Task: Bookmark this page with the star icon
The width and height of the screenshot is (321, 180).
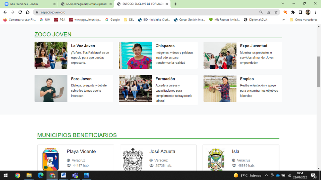Action: pos(276,12)
